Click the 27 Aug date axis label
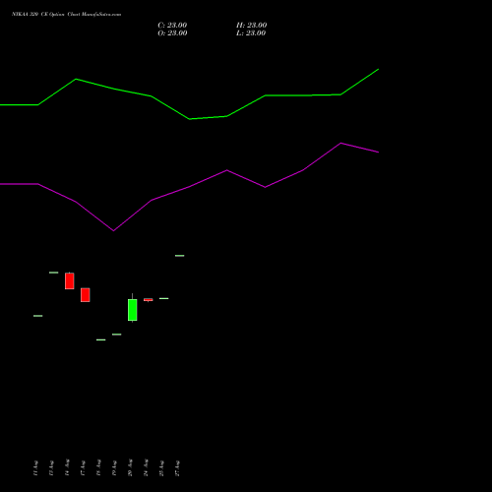The image size is (492, 492). coord(177,468)
